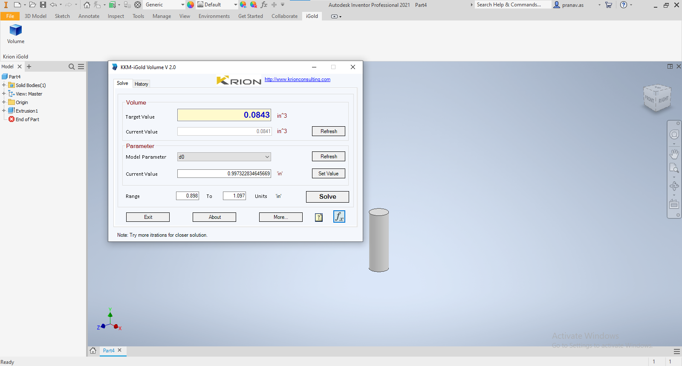Click the More... button
682x366 pixels.
click(281, 217)
